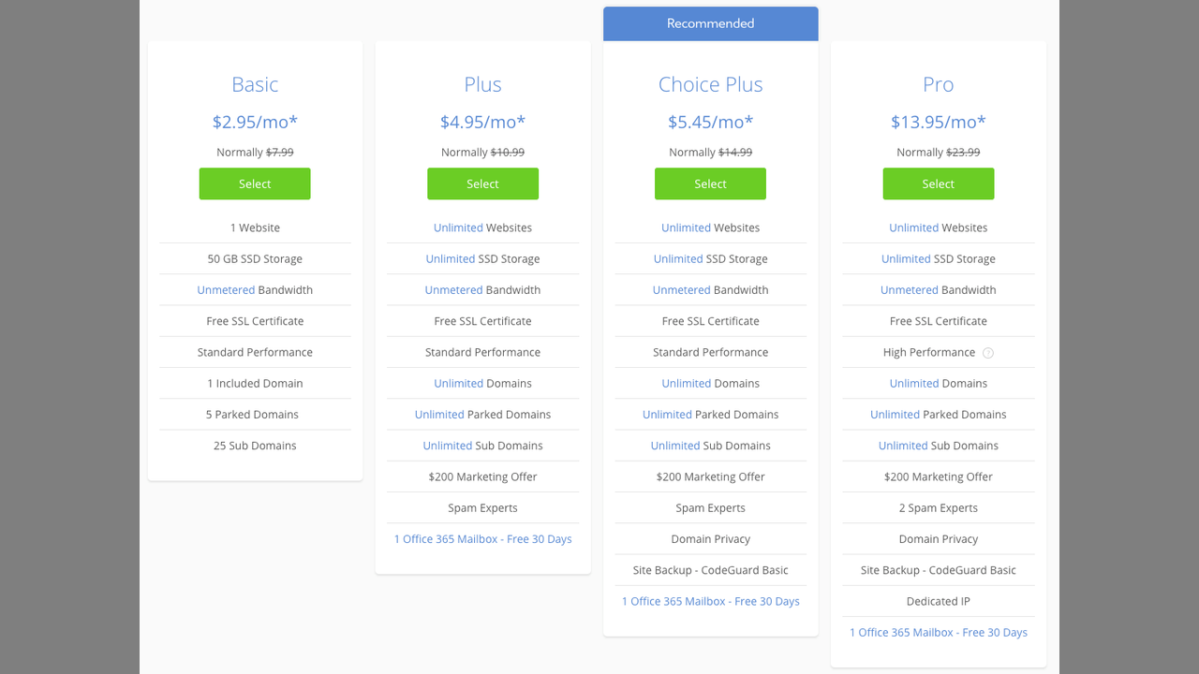Click the Pro plan title

click(x=938, y=84)
